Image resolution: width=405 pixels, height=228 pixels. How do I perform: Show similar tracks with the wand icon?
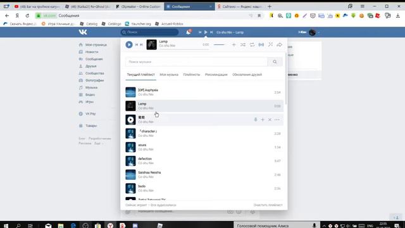[270, 45]
